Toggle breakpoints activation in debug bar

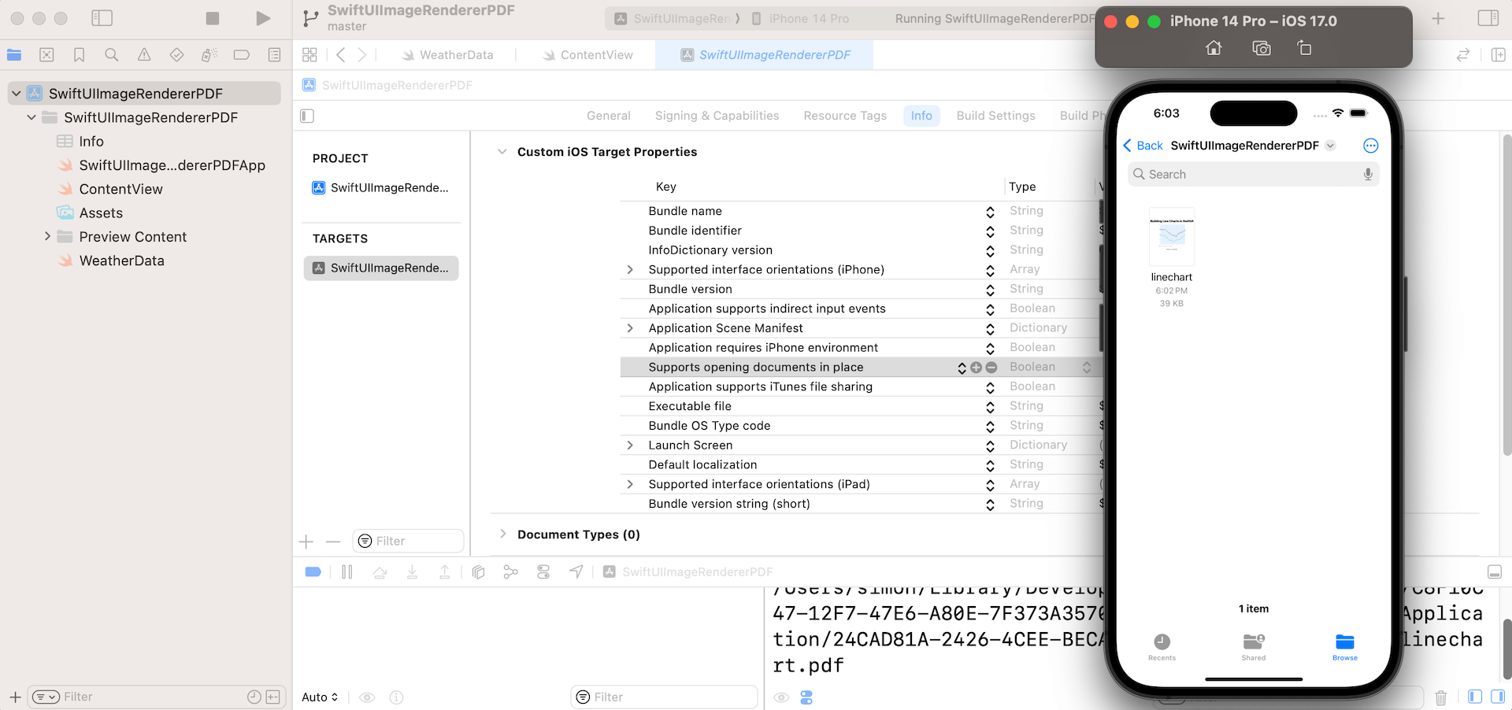tap(313, 572)
